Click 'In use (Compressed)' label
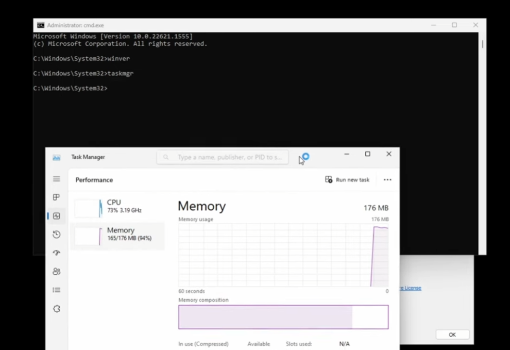This screenshot has height=350, width=510. [x=203, y=344]
